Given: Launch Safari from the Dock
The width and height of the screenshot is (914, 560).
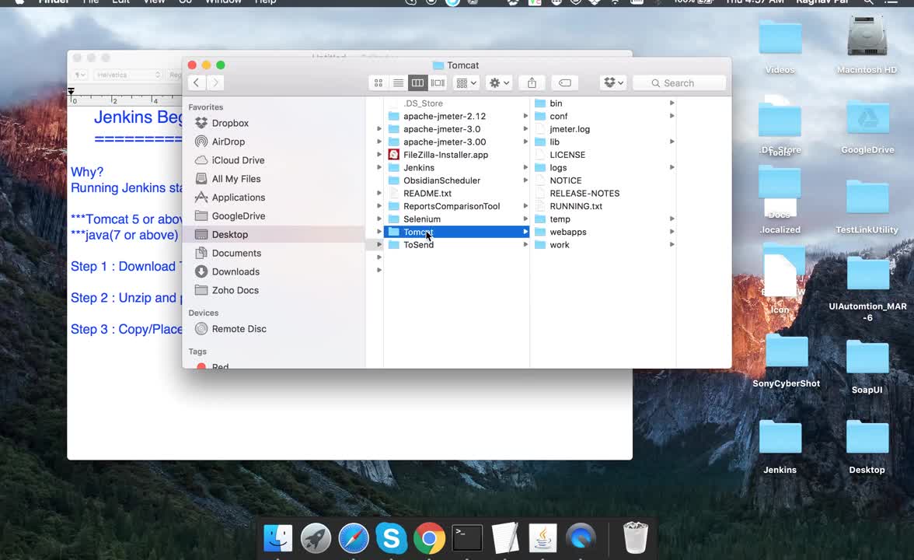Looking at the screenshot, I should click(354, 538).
